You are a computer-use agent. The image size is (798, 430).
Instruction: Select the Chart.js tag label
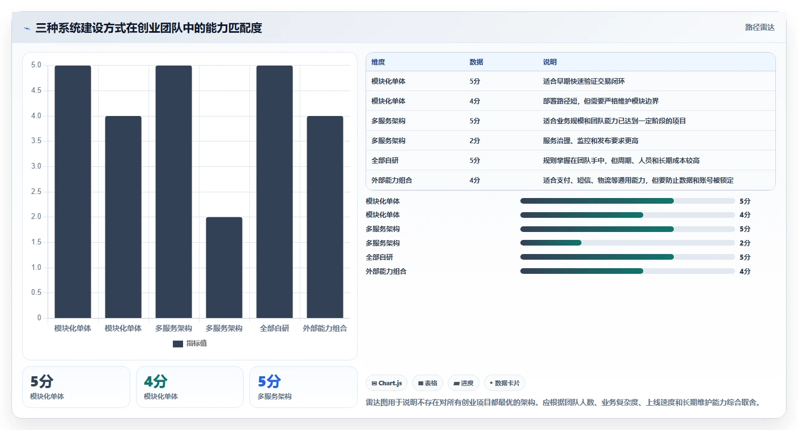pyautogui.click(x=390, y=383)
